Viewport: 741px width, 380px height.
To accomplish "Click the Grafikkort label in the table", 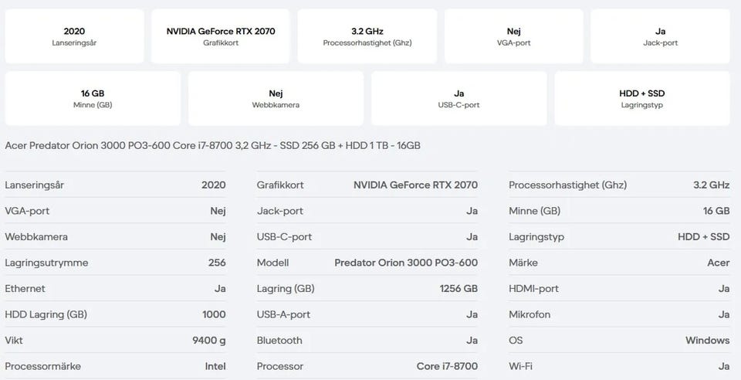I will (x=280, y=185).
